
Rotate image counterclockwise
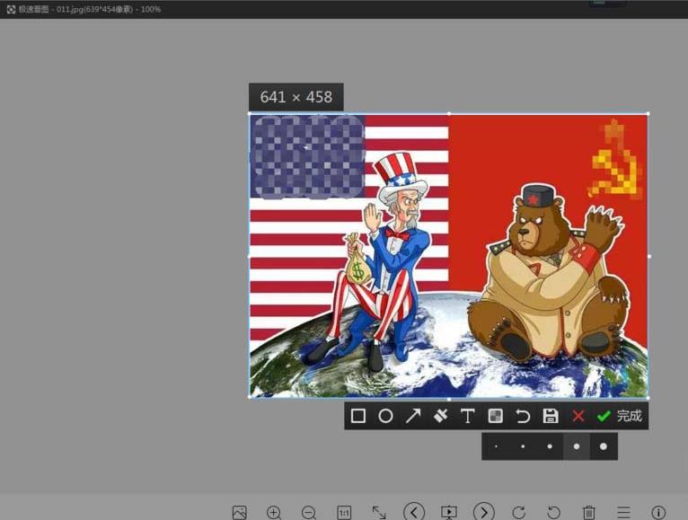tap(554, 513)
